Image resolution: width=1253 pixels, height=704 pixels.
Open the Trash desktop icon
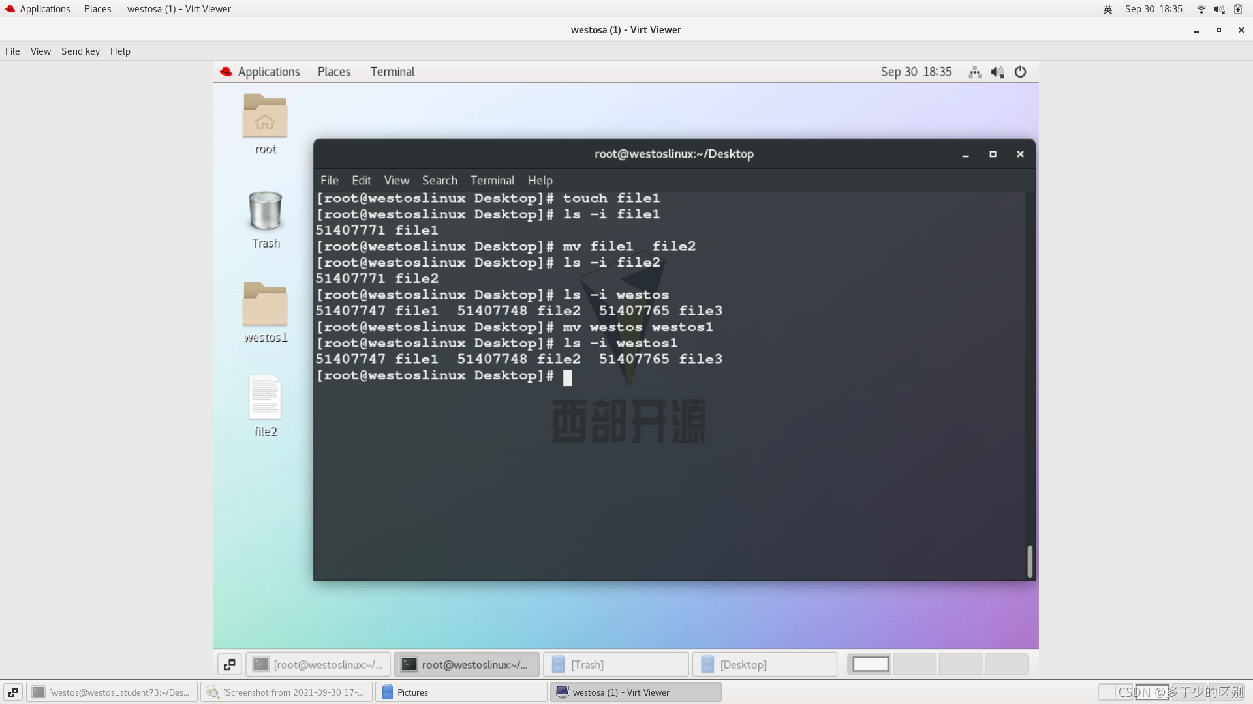265,211
